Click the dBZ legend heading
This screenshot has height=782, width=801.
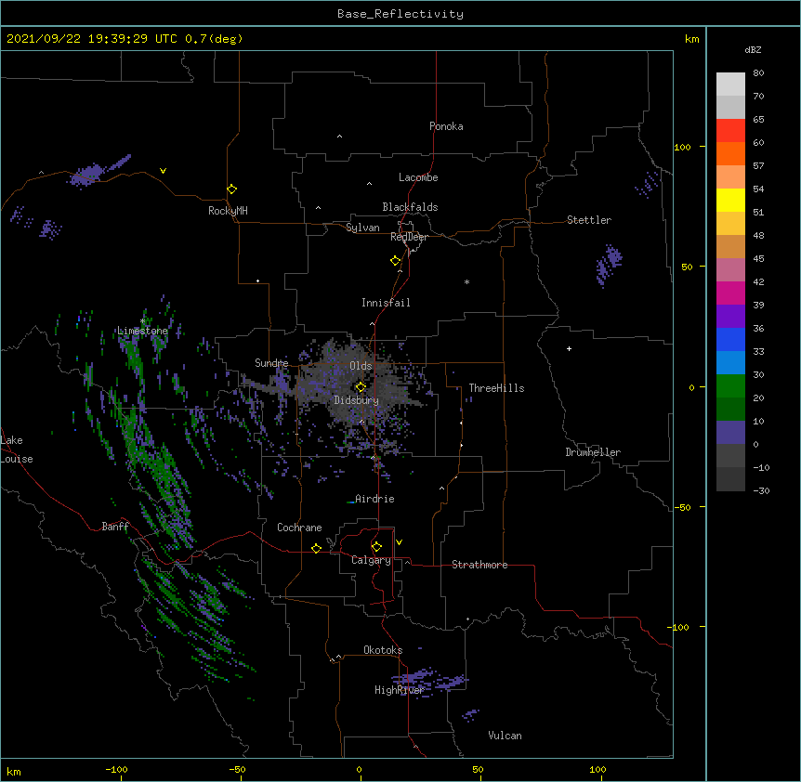point(753,50)
